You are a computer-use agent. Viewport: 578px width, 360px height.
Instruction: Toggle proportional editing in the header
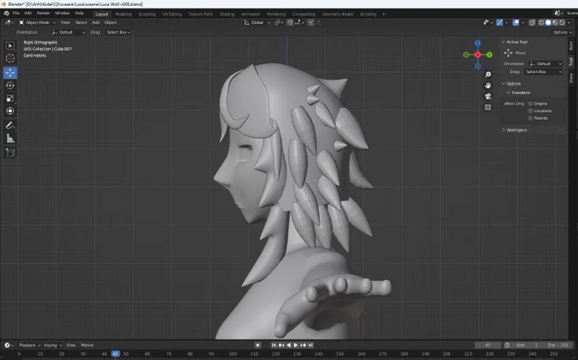[311, 22]
